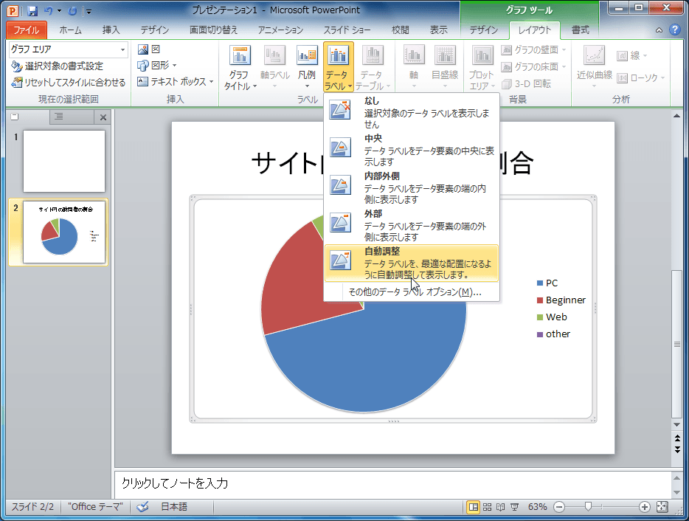Open その他のデータ ラベル オプション
This screenshot has width=689, height=521.
click(x=412, y=292)
